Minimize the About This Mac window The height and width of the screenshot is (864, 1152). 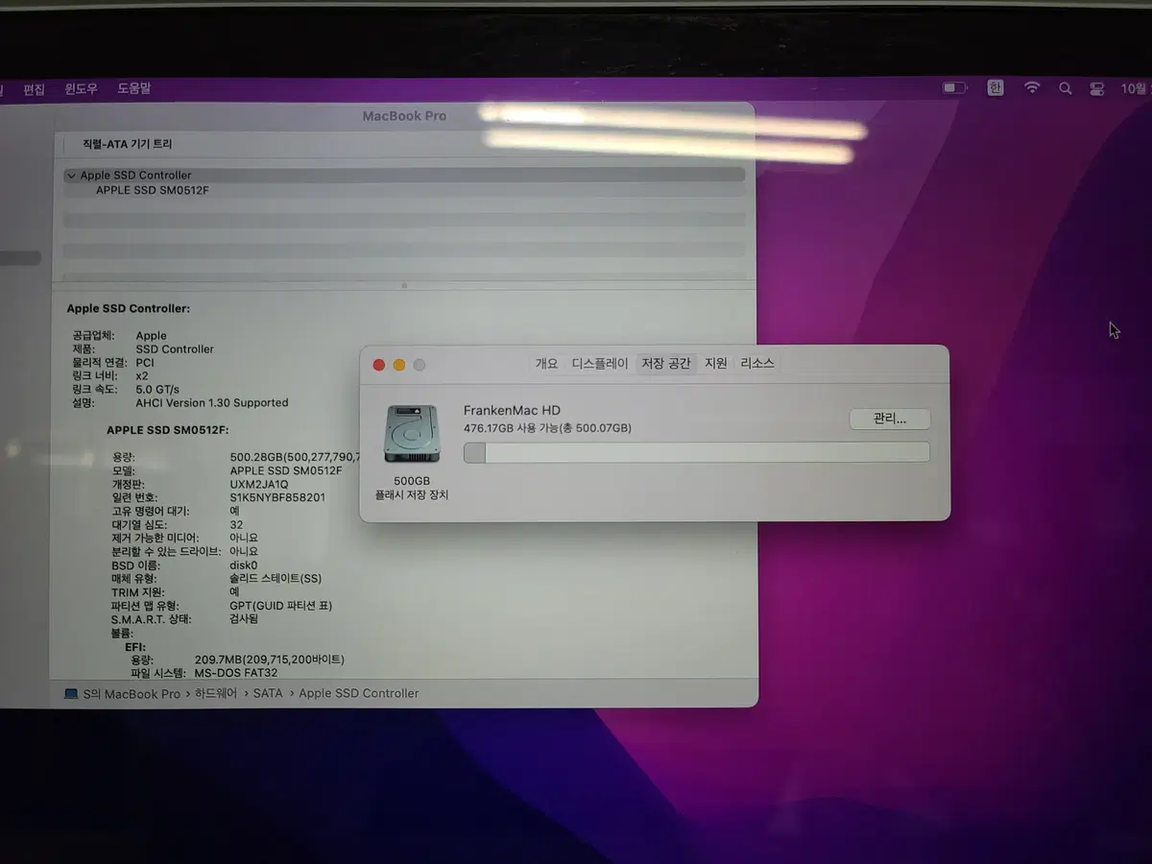pos(399,365)
